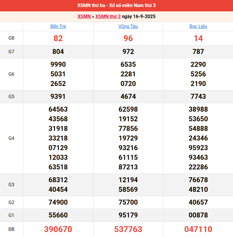Click the G1 number 95179
The height and width of the screenshot is (237, 233).
[128, 215]
